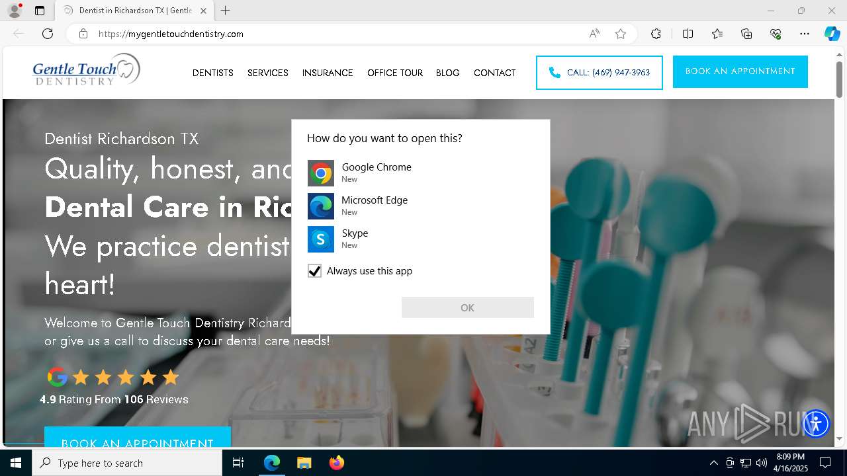This screenshot has height=476, width=847.
Task: Uncheck Always use this app
Action: 314,271
